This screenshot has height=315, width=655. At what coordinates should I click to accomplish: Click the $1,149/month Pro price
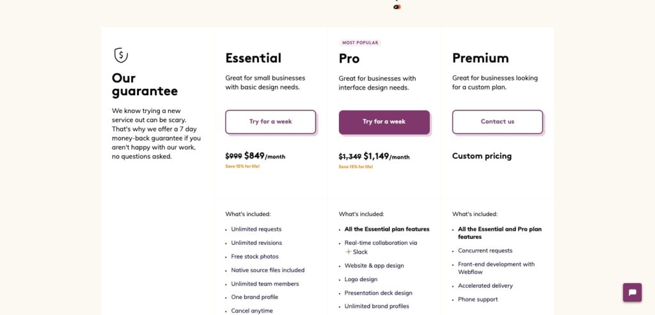(x=386, y=156)
